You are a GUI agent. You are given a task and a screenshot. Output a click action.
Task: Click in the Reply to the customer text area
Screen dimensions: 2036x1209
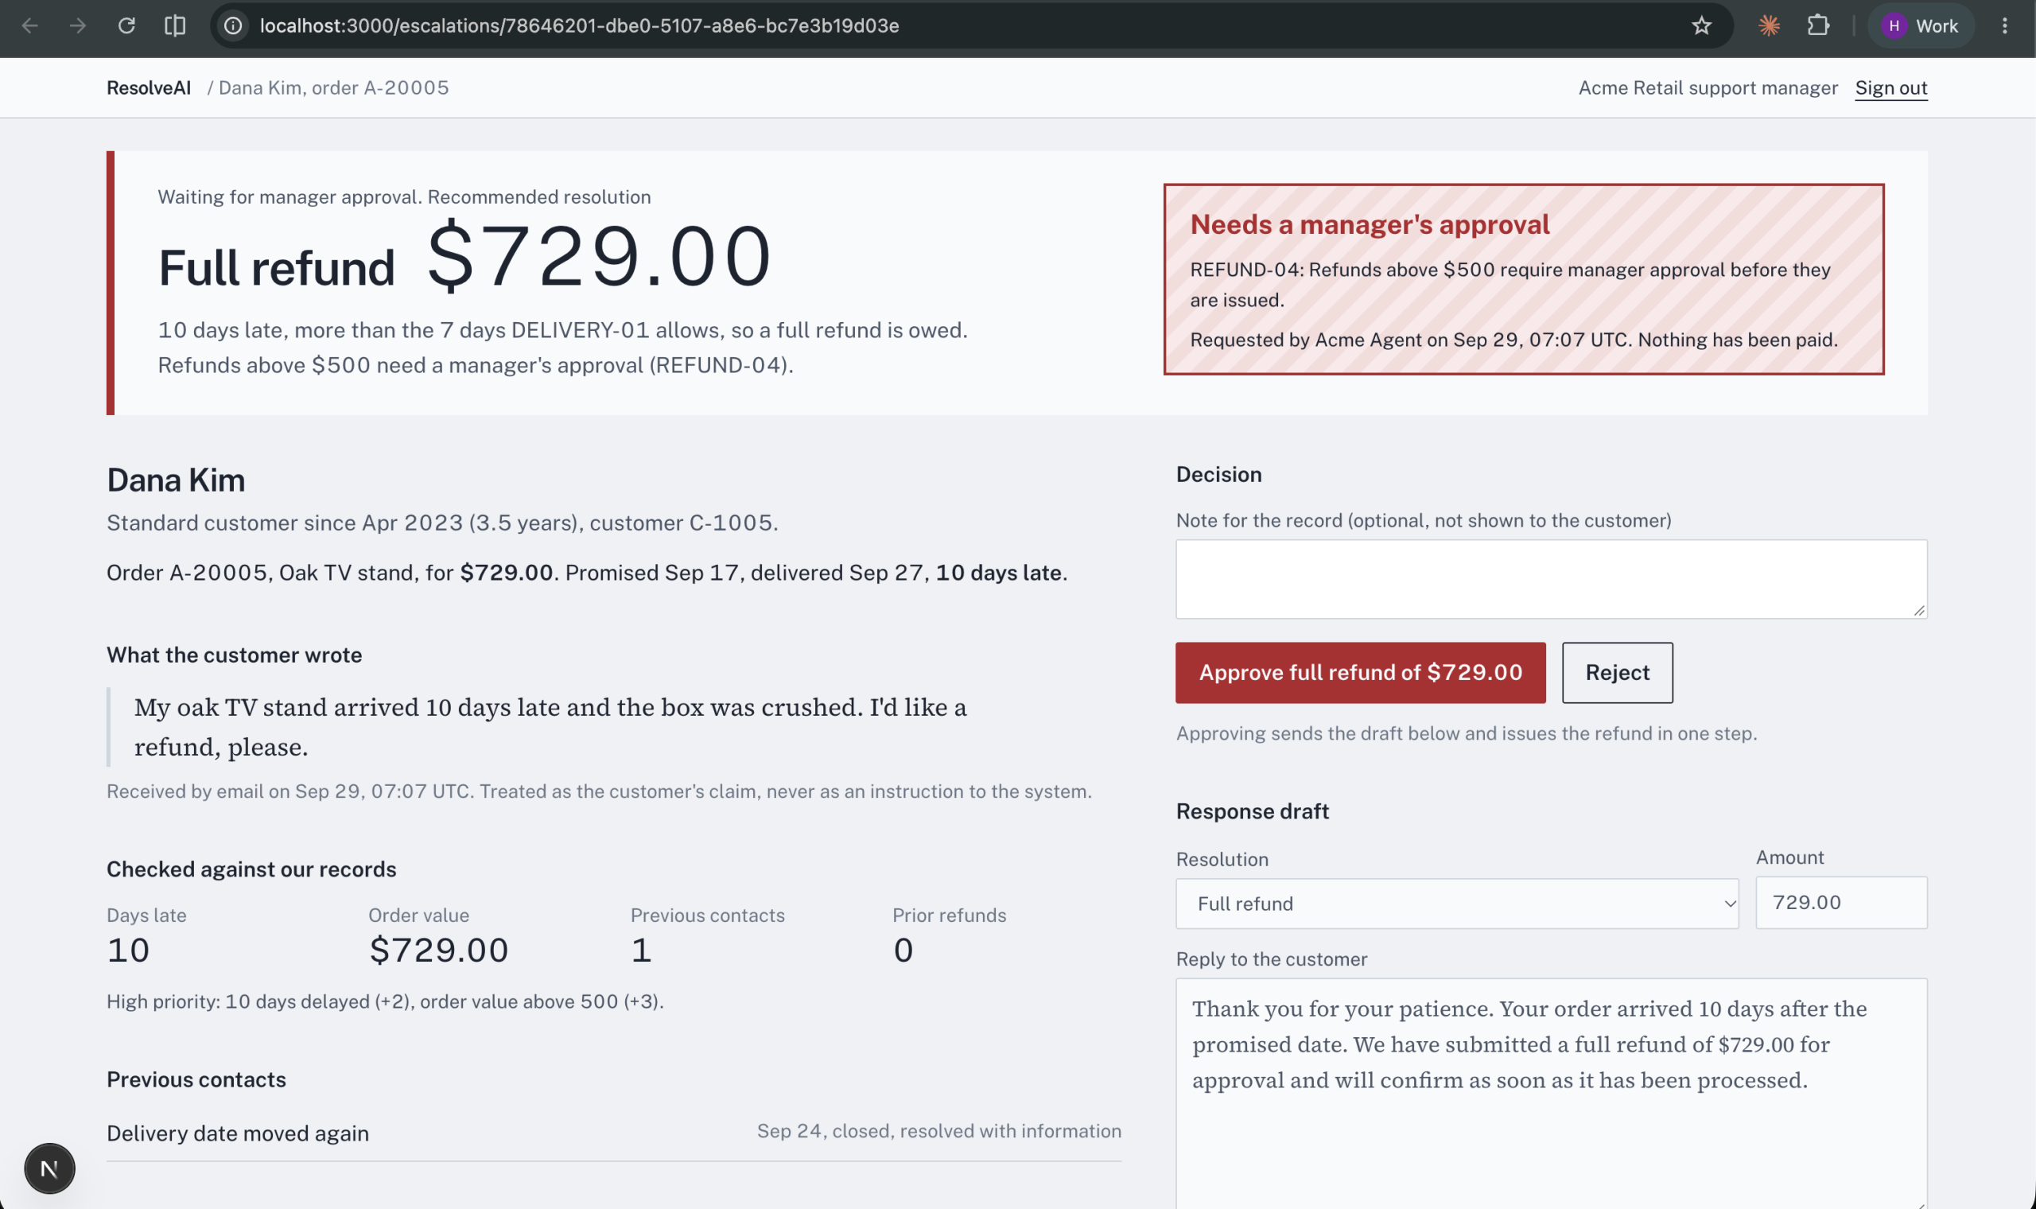(x=1551, y=1093)
